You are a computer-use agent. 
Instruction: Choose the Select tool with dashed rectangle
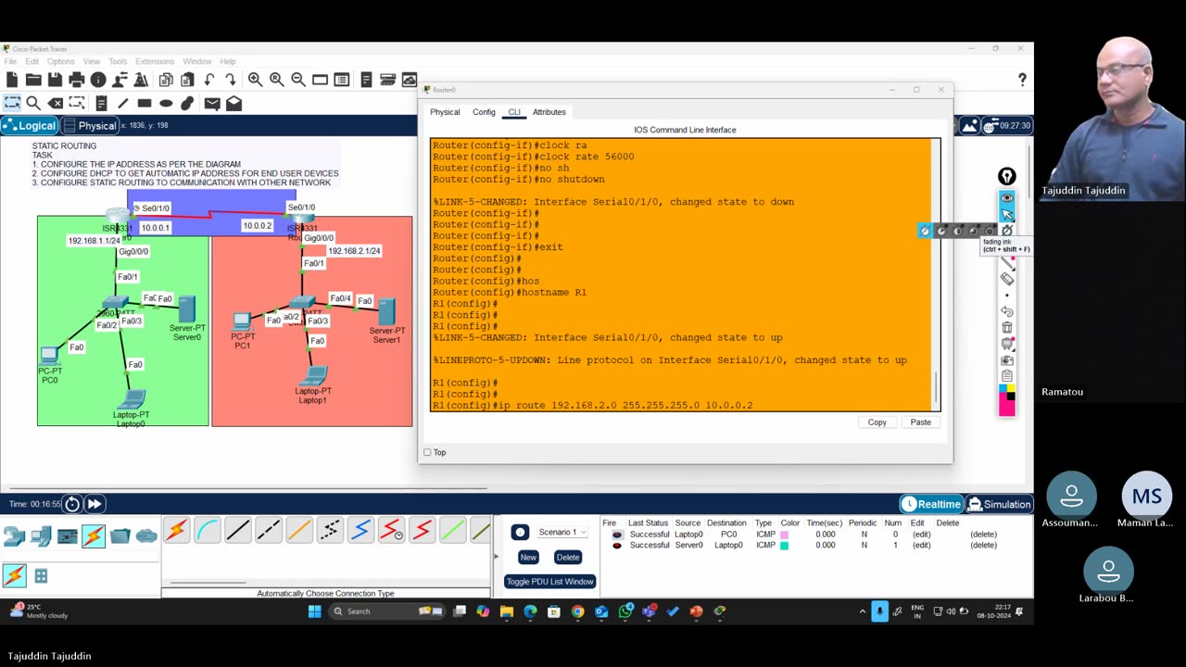12,104
